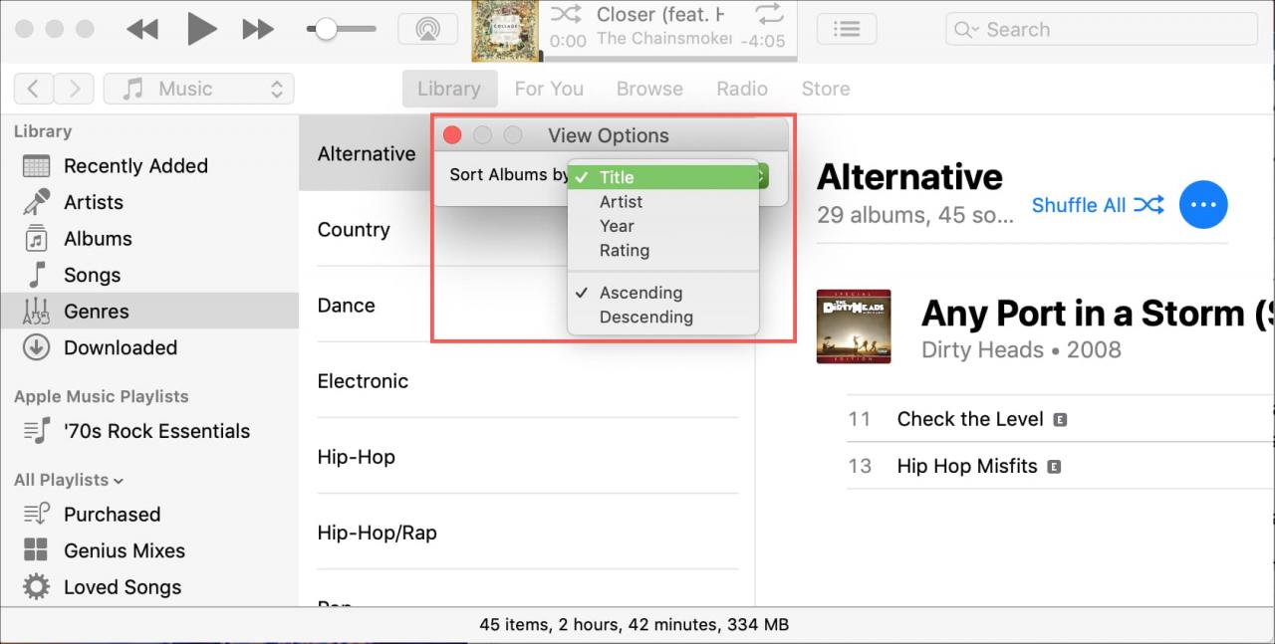
Task: Open the Music media picker dropdown
Action: tap(199, 89)
